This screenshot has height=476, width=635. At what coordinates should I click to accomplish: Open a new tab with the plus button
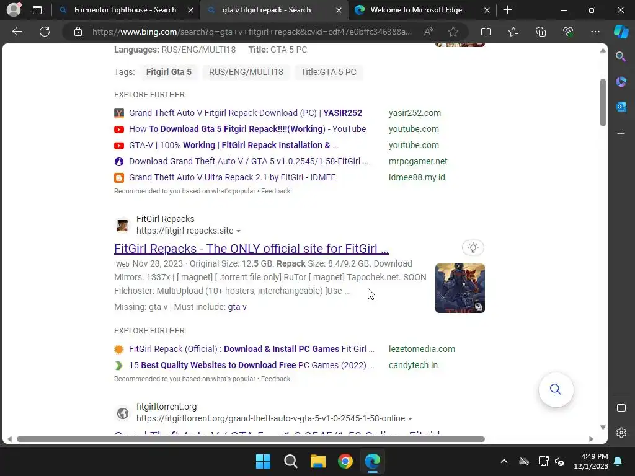tap(507, 10)
